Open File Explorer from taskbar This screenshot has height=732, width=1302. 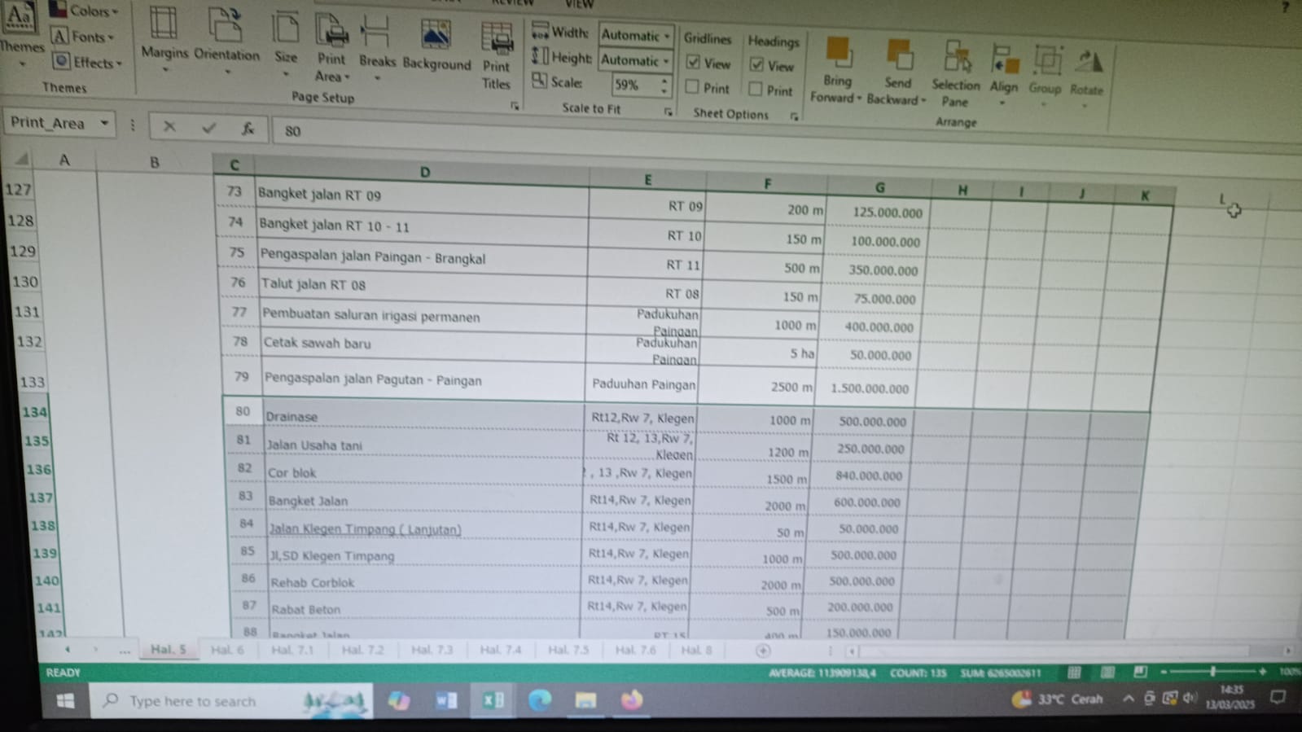tap(585, 700)
